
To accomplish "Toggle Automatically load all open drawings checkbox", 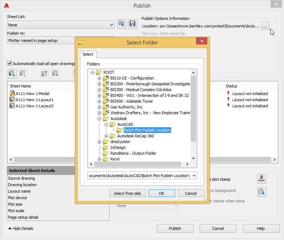I will click(10, 63).
